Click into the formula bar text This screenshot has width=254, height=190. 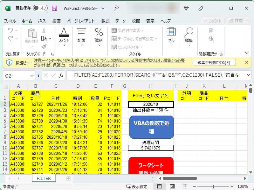155,75
